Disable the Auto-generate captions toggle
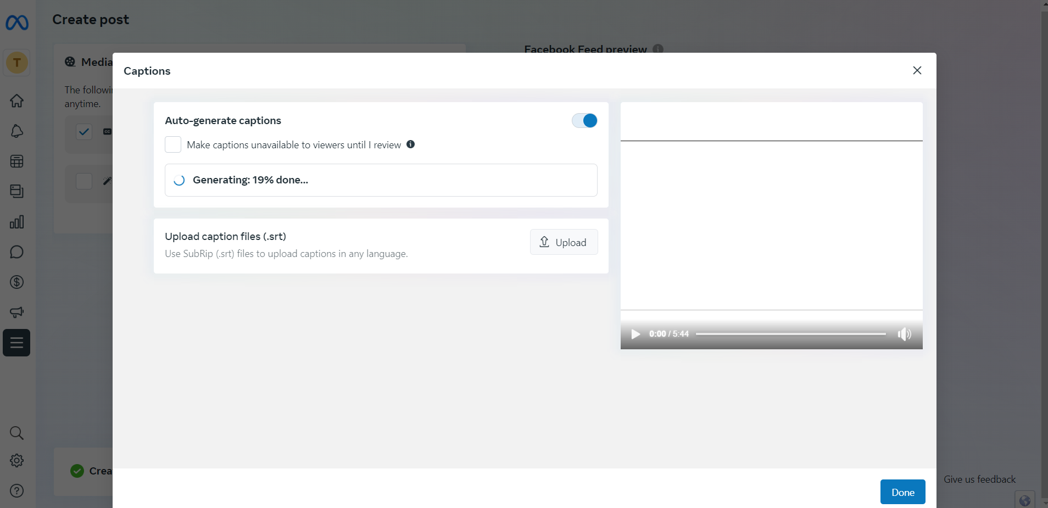 pos(584,121)
